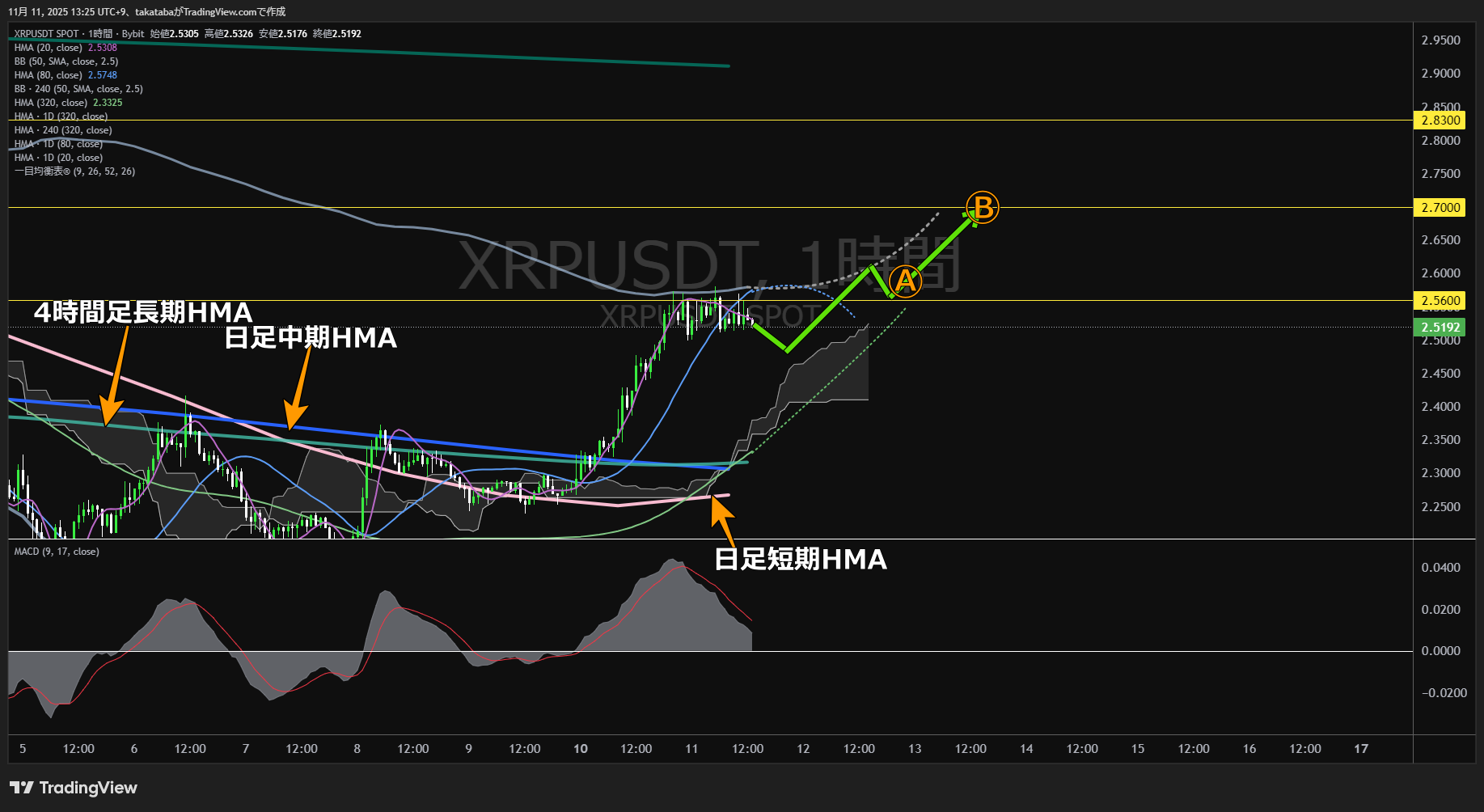This screenshot has width=1484, height=812.
Task: Select the 日足中期HMA text annotation
Action: point(311,337)
